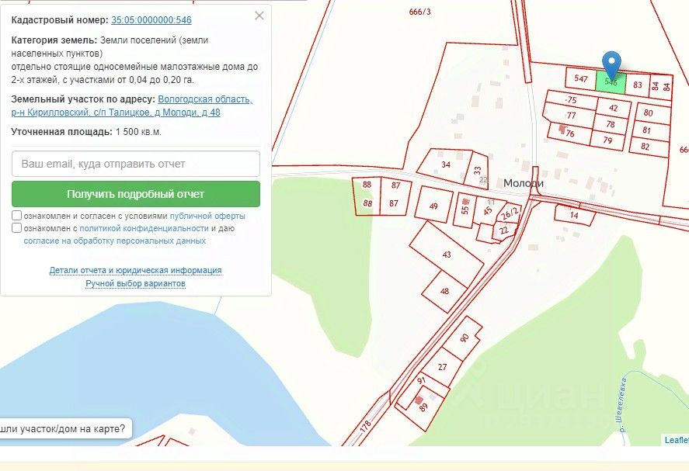Click the участок/дом на карте prompt

point(64,428)
